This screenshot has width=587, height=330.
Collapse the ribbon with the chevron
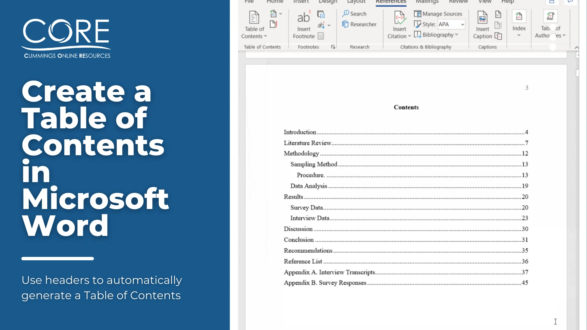577,47
